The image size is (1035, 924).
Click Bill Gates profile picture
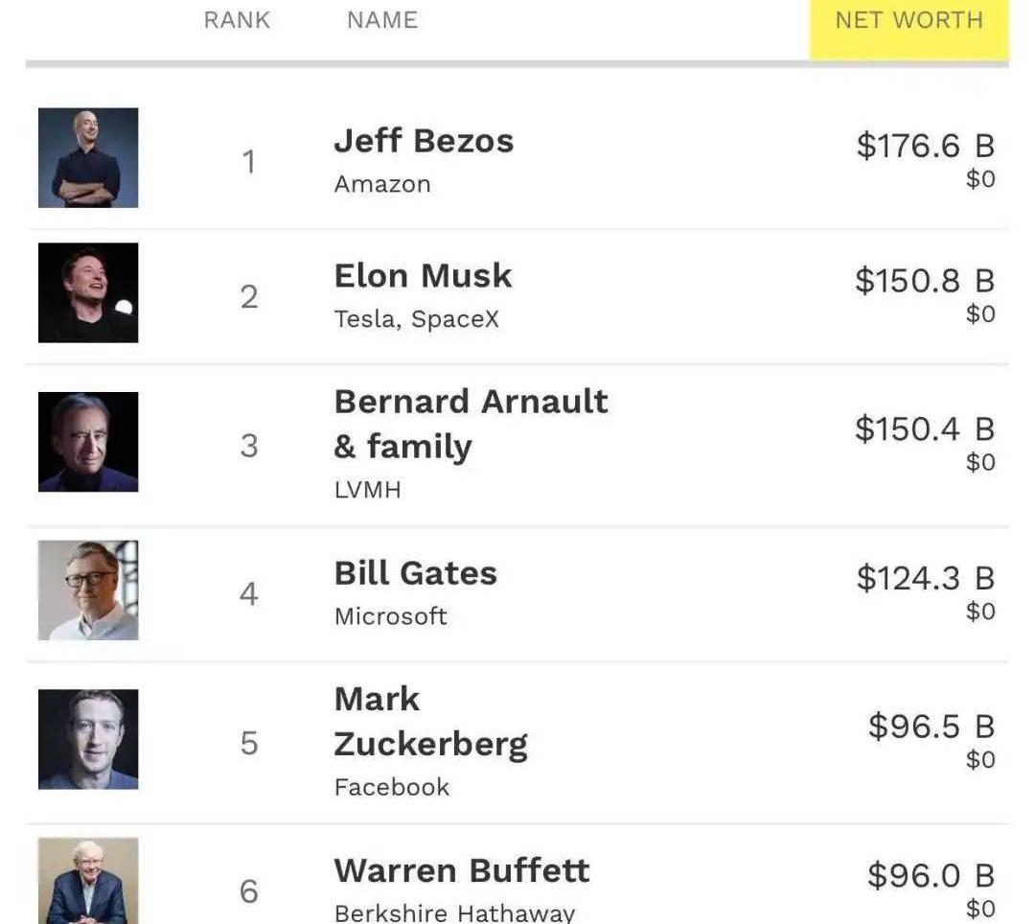pos(88,590)
